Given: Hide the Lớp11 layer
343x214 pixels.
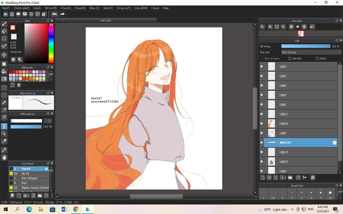Looking at the screenshot, I should tap(261, 114).
